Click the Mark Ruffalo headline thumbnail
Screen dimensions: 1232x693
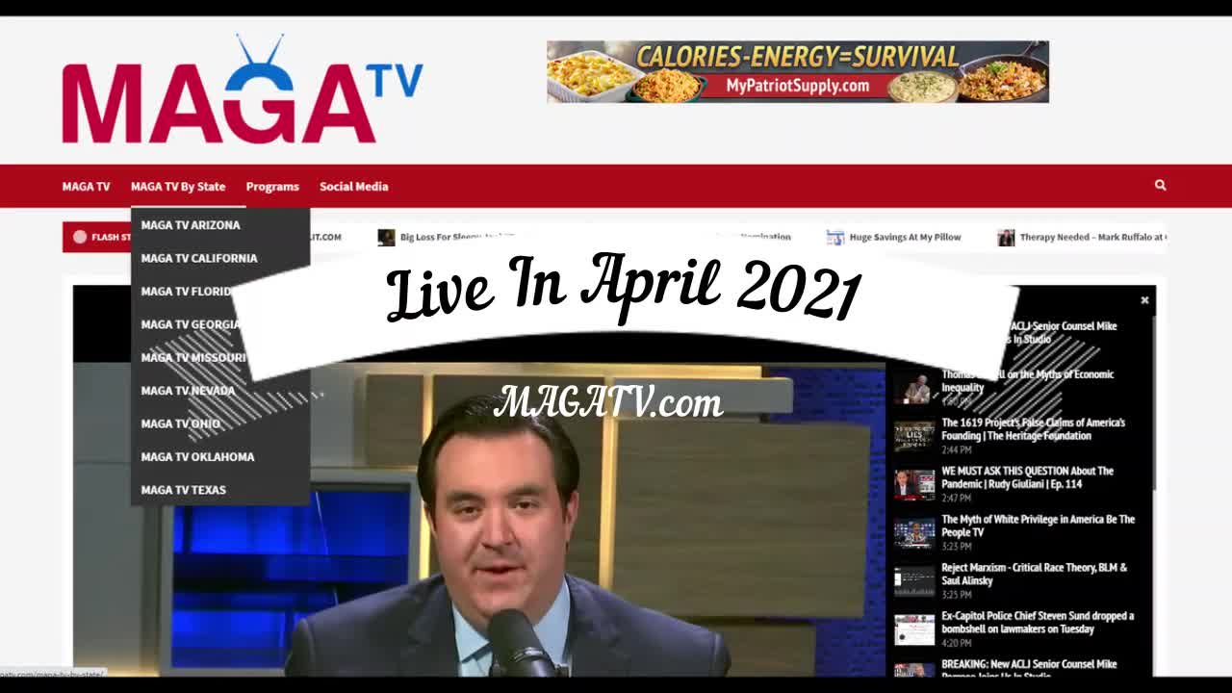tap(1006, 238)
